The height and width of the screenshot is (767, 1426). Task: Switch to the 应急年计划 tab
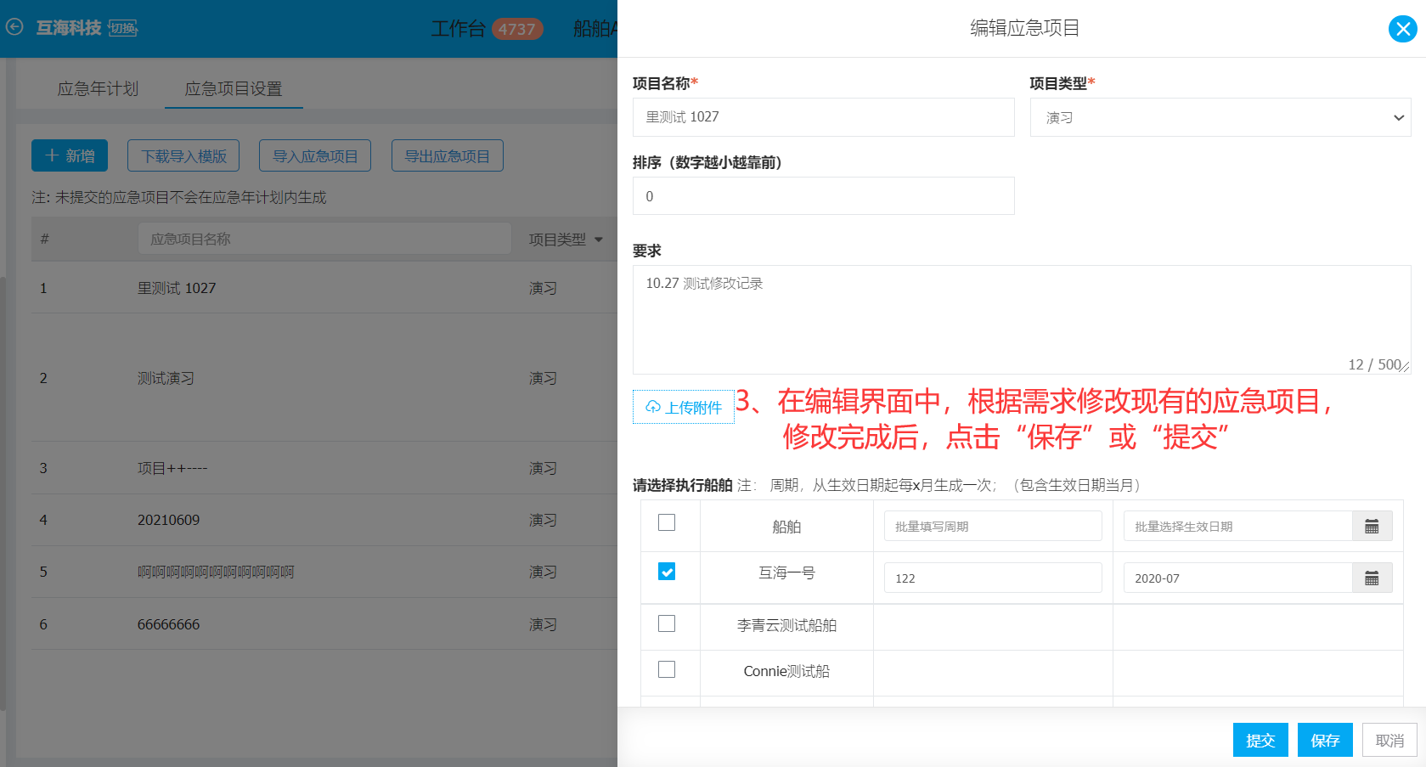(98, 88)
